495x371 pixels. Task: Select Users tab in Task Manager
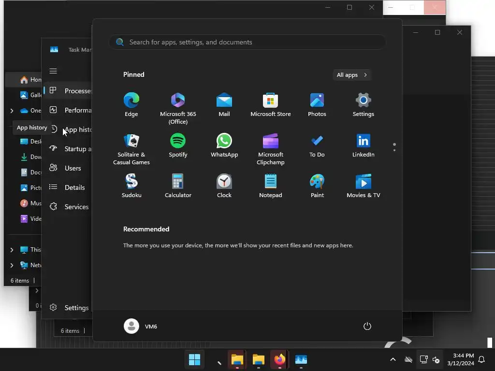(x=68, y=168)
